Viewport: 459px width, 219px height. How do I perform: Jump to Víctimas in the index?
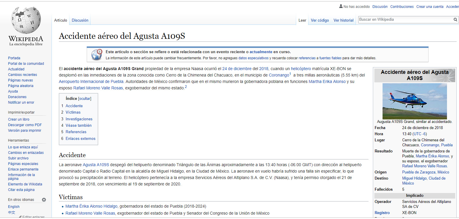73,112
